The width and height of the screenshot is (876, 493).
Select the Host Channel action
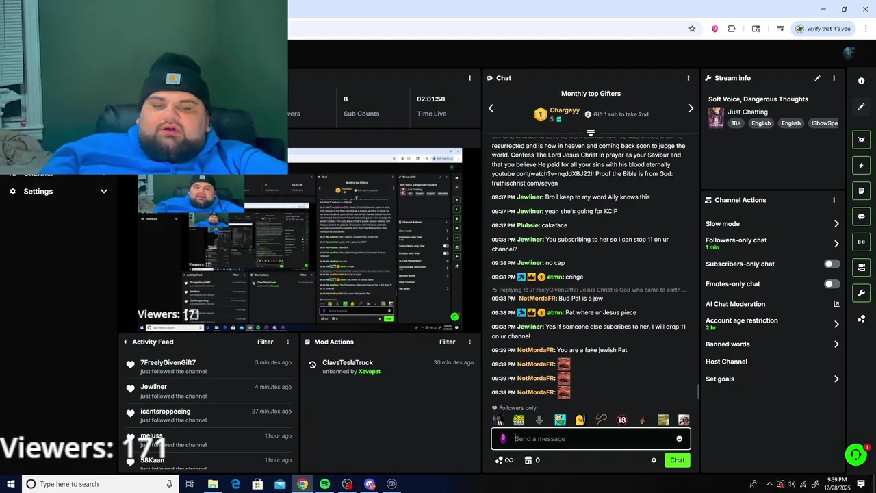click(726, 362)
